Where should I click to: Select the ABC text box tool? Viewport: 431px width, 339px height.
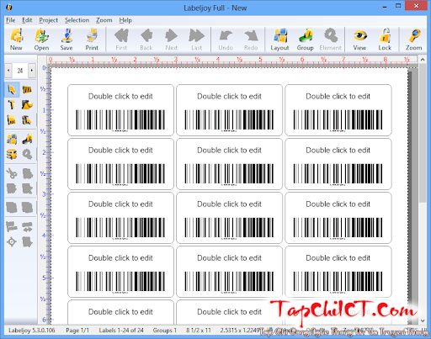12,120
